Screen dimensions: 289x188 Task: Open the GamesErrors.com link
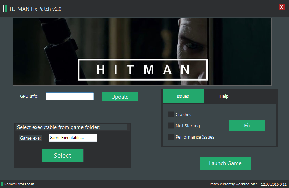19,184
